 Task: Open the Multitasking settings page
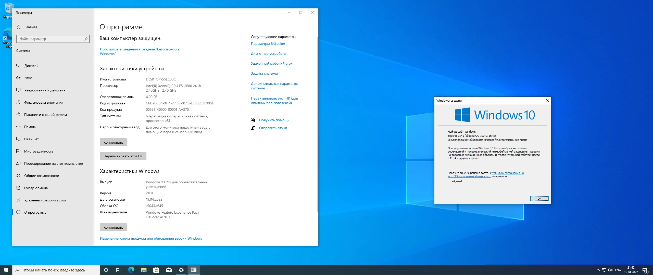pyautogui.click(x=39, y=151)
